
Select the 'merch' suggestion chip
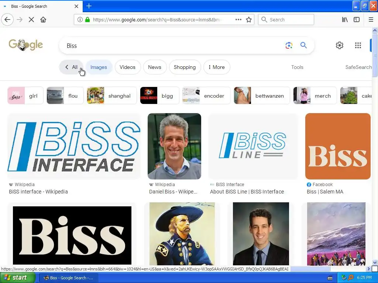(x=315, y=95)
